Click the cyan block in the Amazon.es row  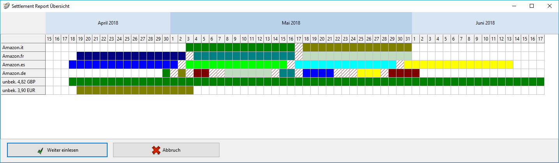345,64
